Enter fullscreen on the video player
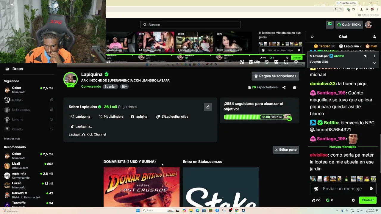The image size is (381, 214). pos(286,62)
